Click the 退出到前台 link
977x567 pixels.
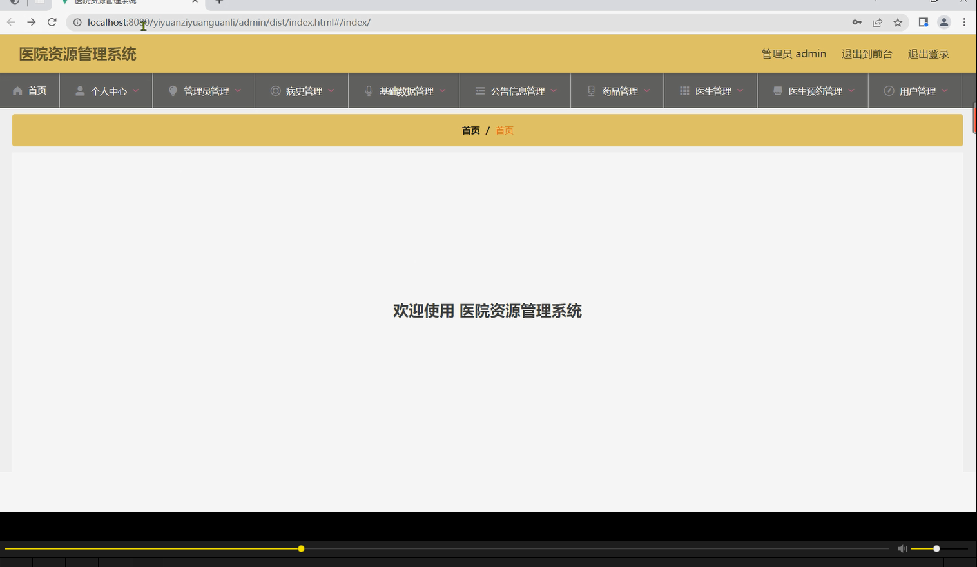pos(867,54)
